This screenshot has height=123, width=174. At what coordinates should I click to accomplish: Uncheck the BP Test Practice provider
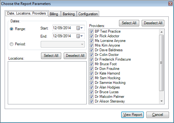point(91,31)
